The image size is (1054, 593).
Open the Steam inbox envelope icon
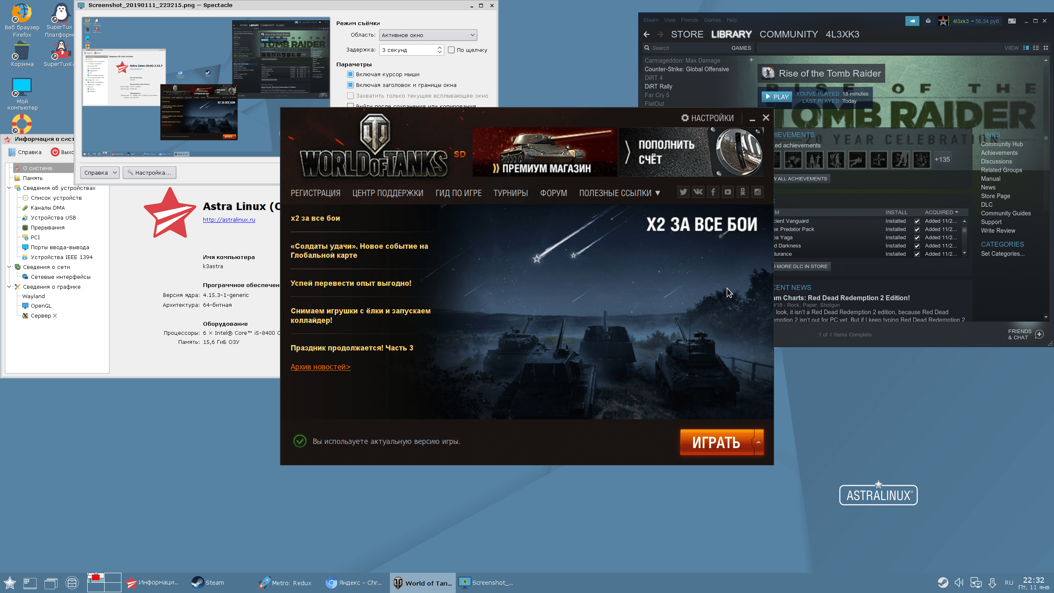[928, 21]
